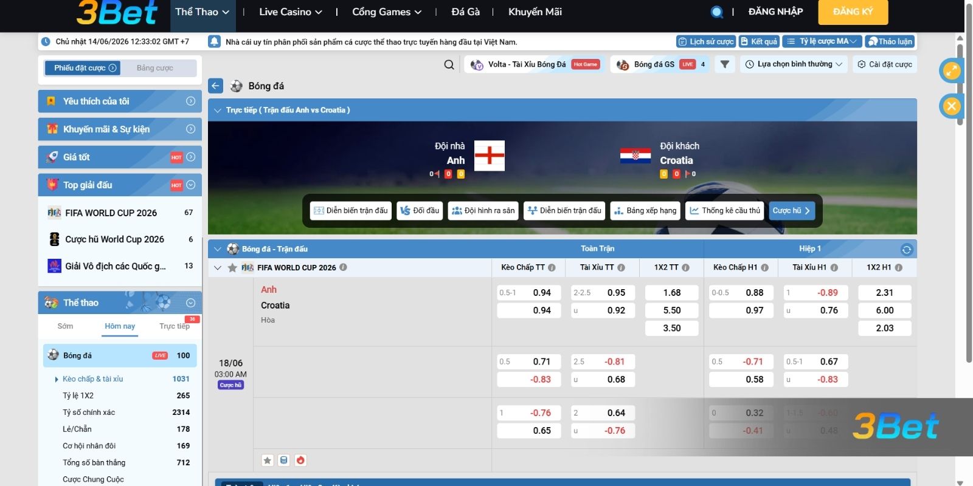Click the clock icon beside the date

click(46, 42)
